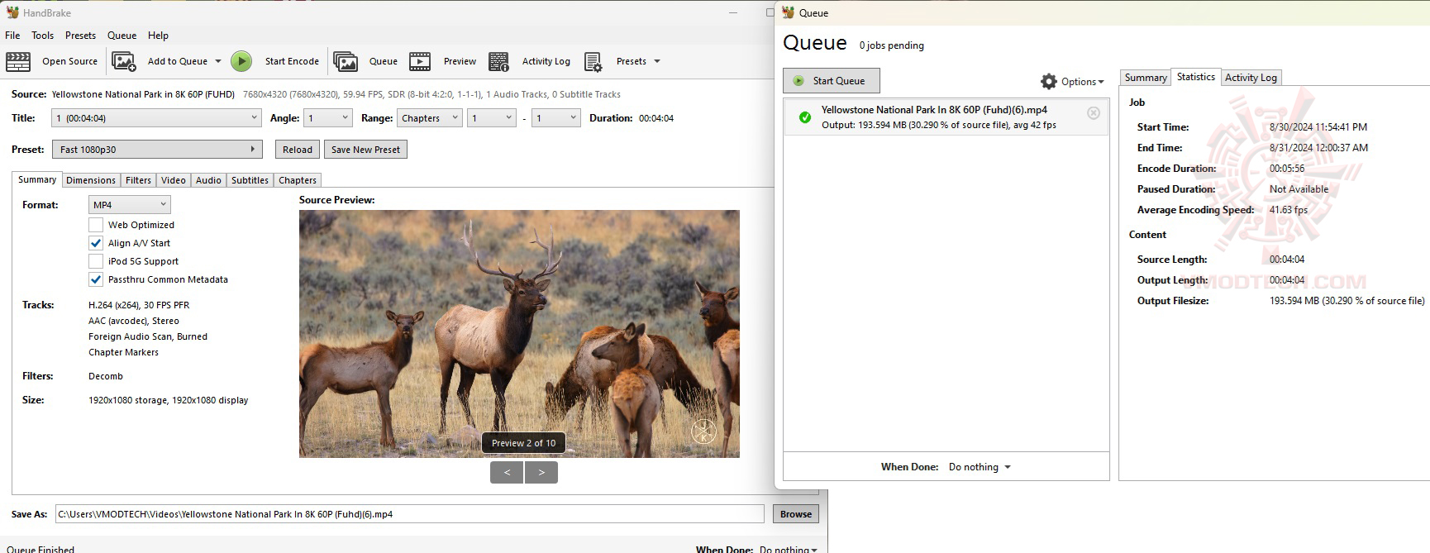This screenshot has width=1430, height=553.
Task: Select the Yellowstone job in Queue list
Action: [946, 117]
